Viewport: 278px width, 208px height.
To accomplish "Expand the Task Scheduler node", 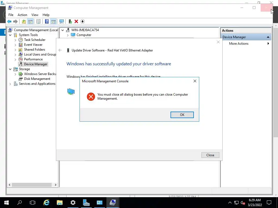I will pos(15,40).
